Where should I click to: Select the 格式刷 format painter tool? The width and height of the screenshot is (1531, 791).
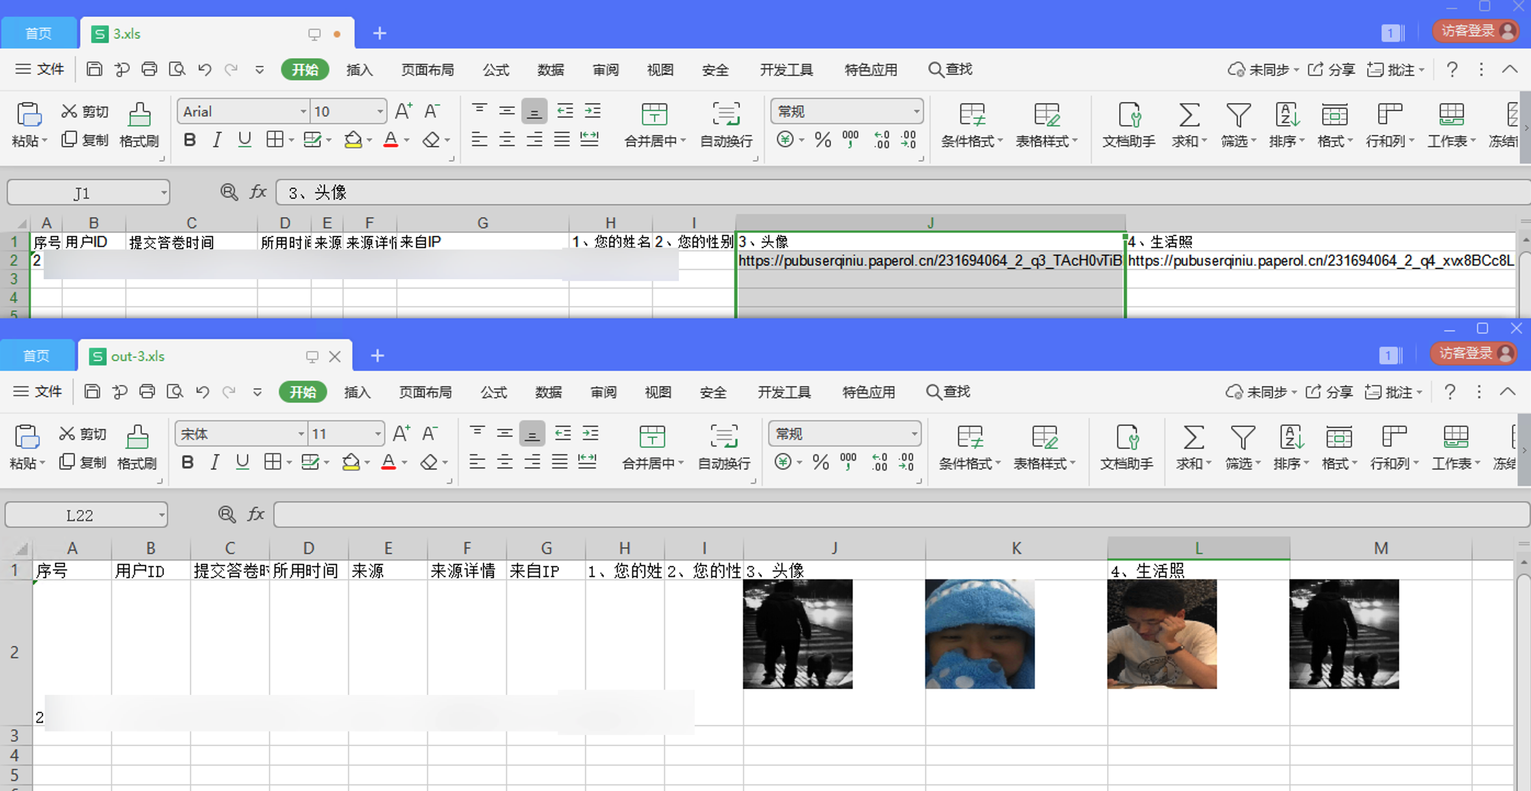coord(140,125)
